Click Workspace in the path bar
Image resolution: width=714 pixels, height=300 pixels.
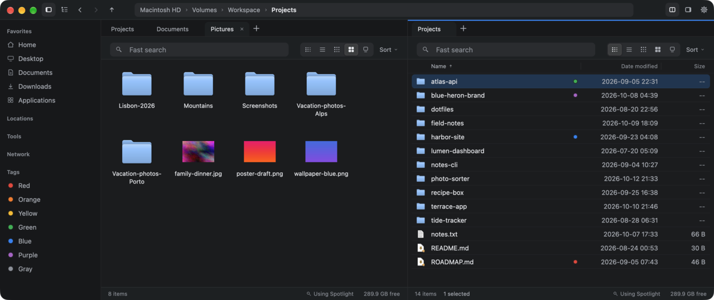[x=244, y=10]
